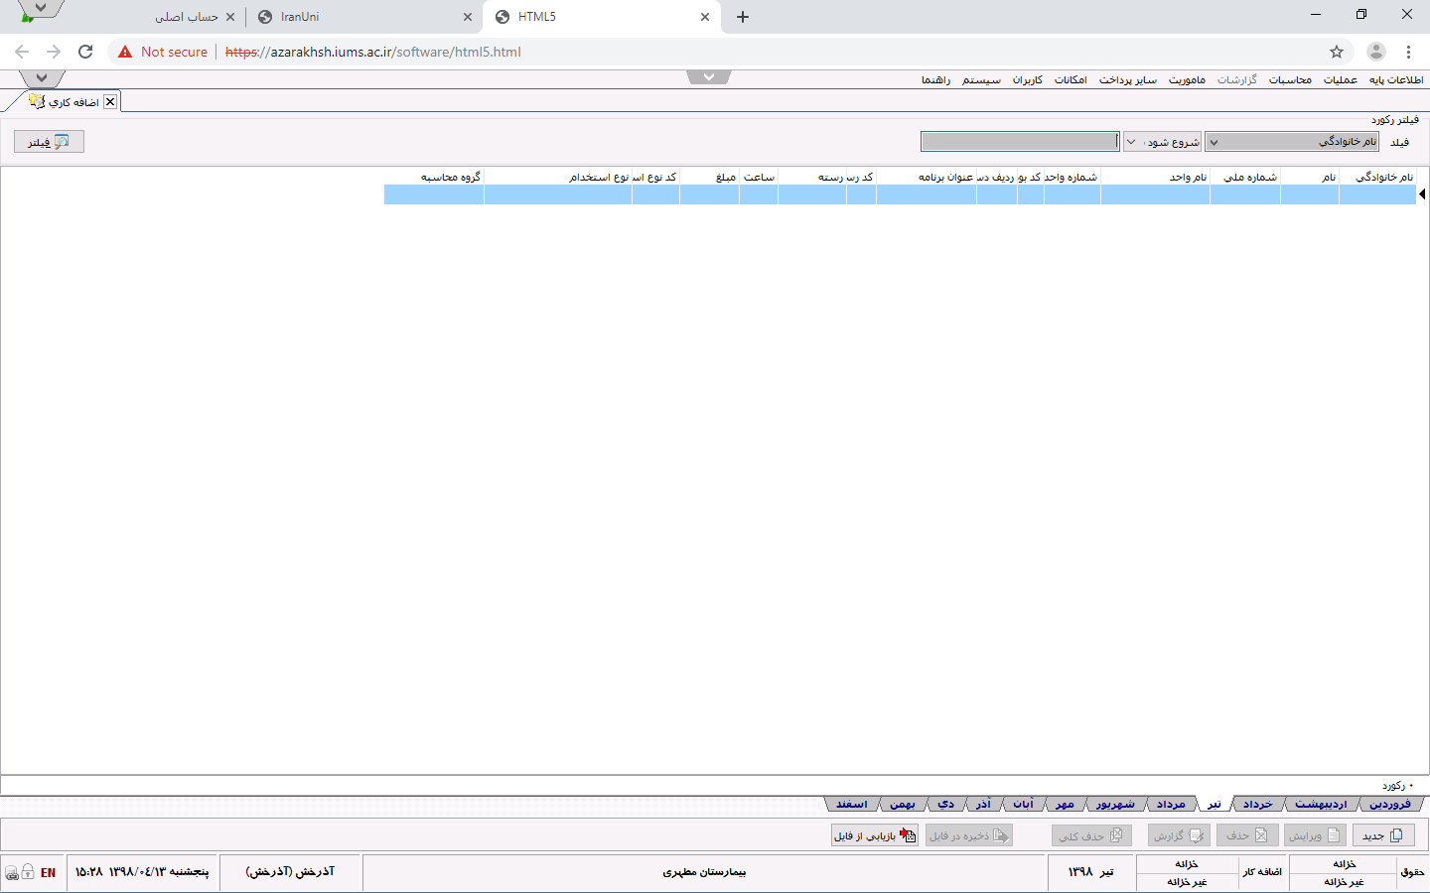Image resolution: width=1430 pixels, height=893 pixels.
Task: Switch to the مرداد month tab
Action: [1171, 804]
